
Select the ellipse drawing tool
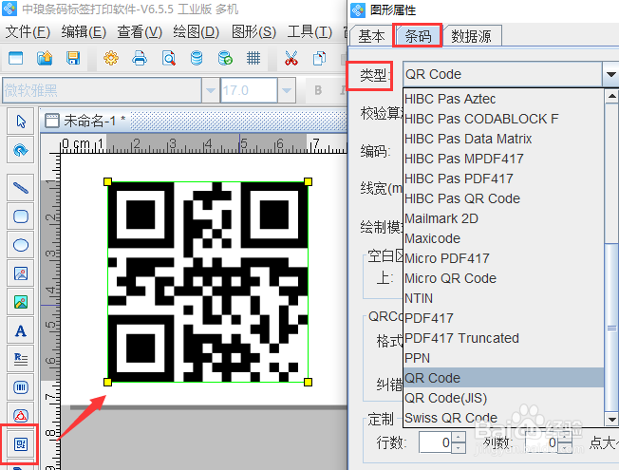(21, 245)
